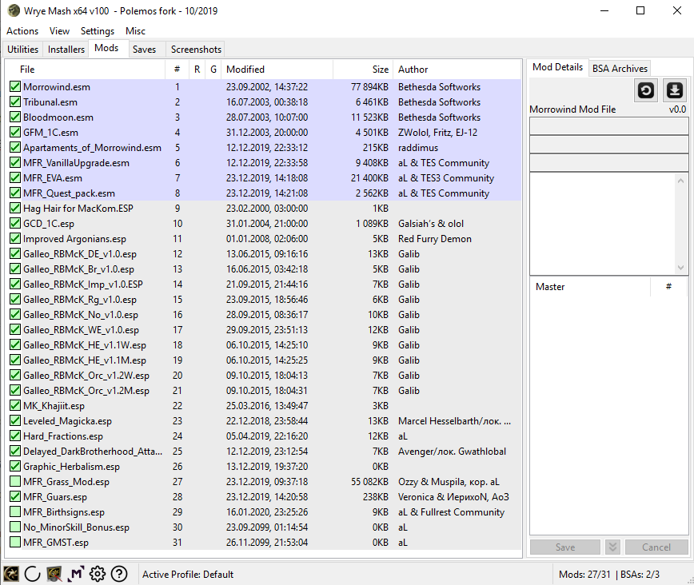This screenshot has width=694, height=585.
Task: Launch Morrowind using the moon-and-star icon
Action: coord(11,574)
